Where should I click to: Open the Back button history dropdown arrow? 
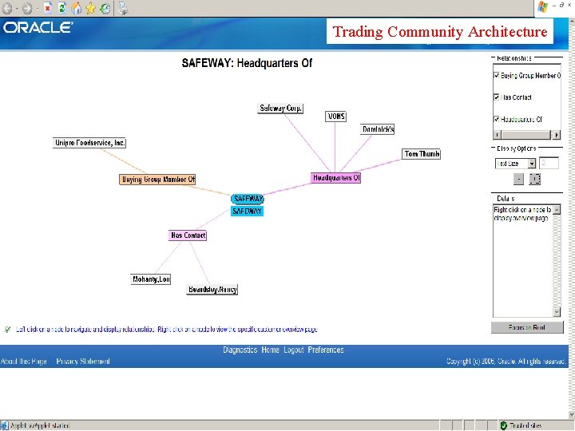click(17, 9)
